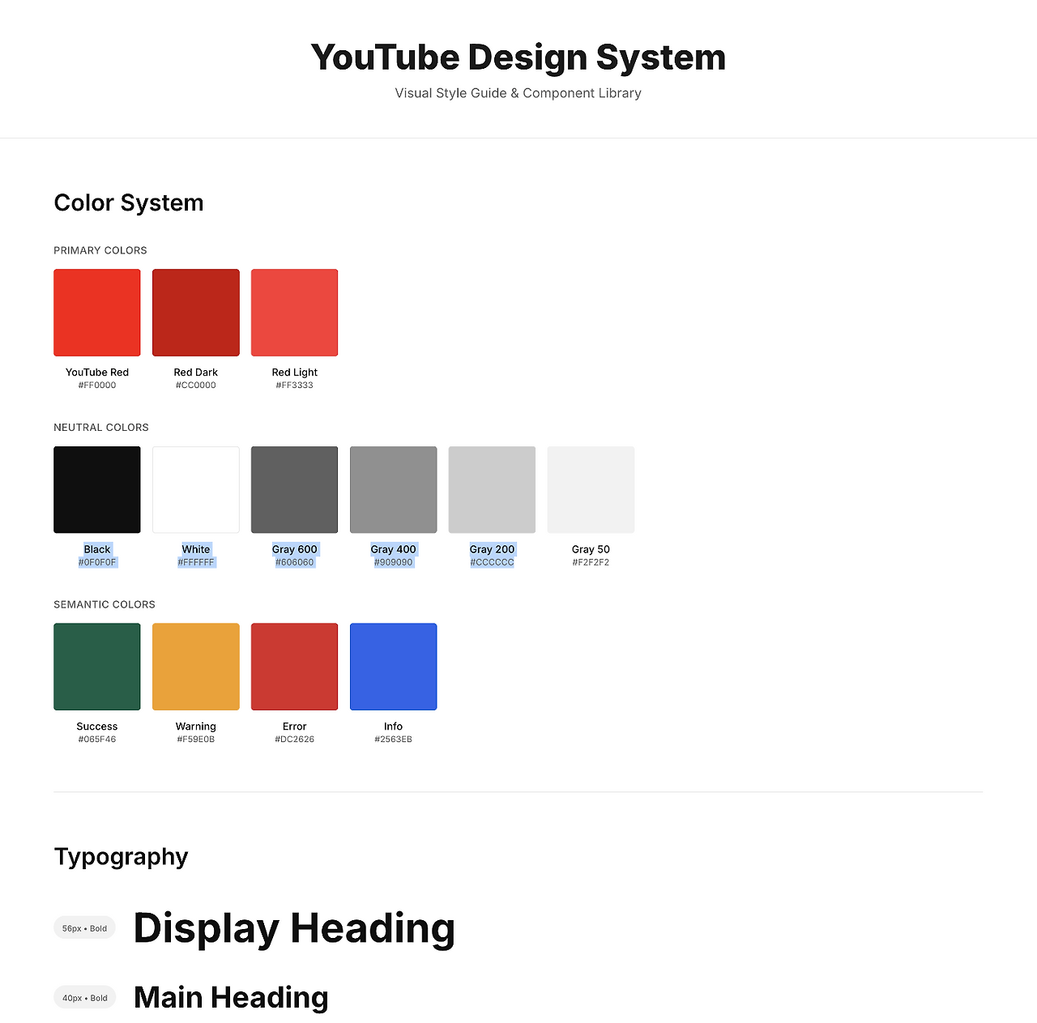Click the "Display Heading" sample text
Screen dimensions: 1037x1023
pyautogui.click(x=294, y=928)
